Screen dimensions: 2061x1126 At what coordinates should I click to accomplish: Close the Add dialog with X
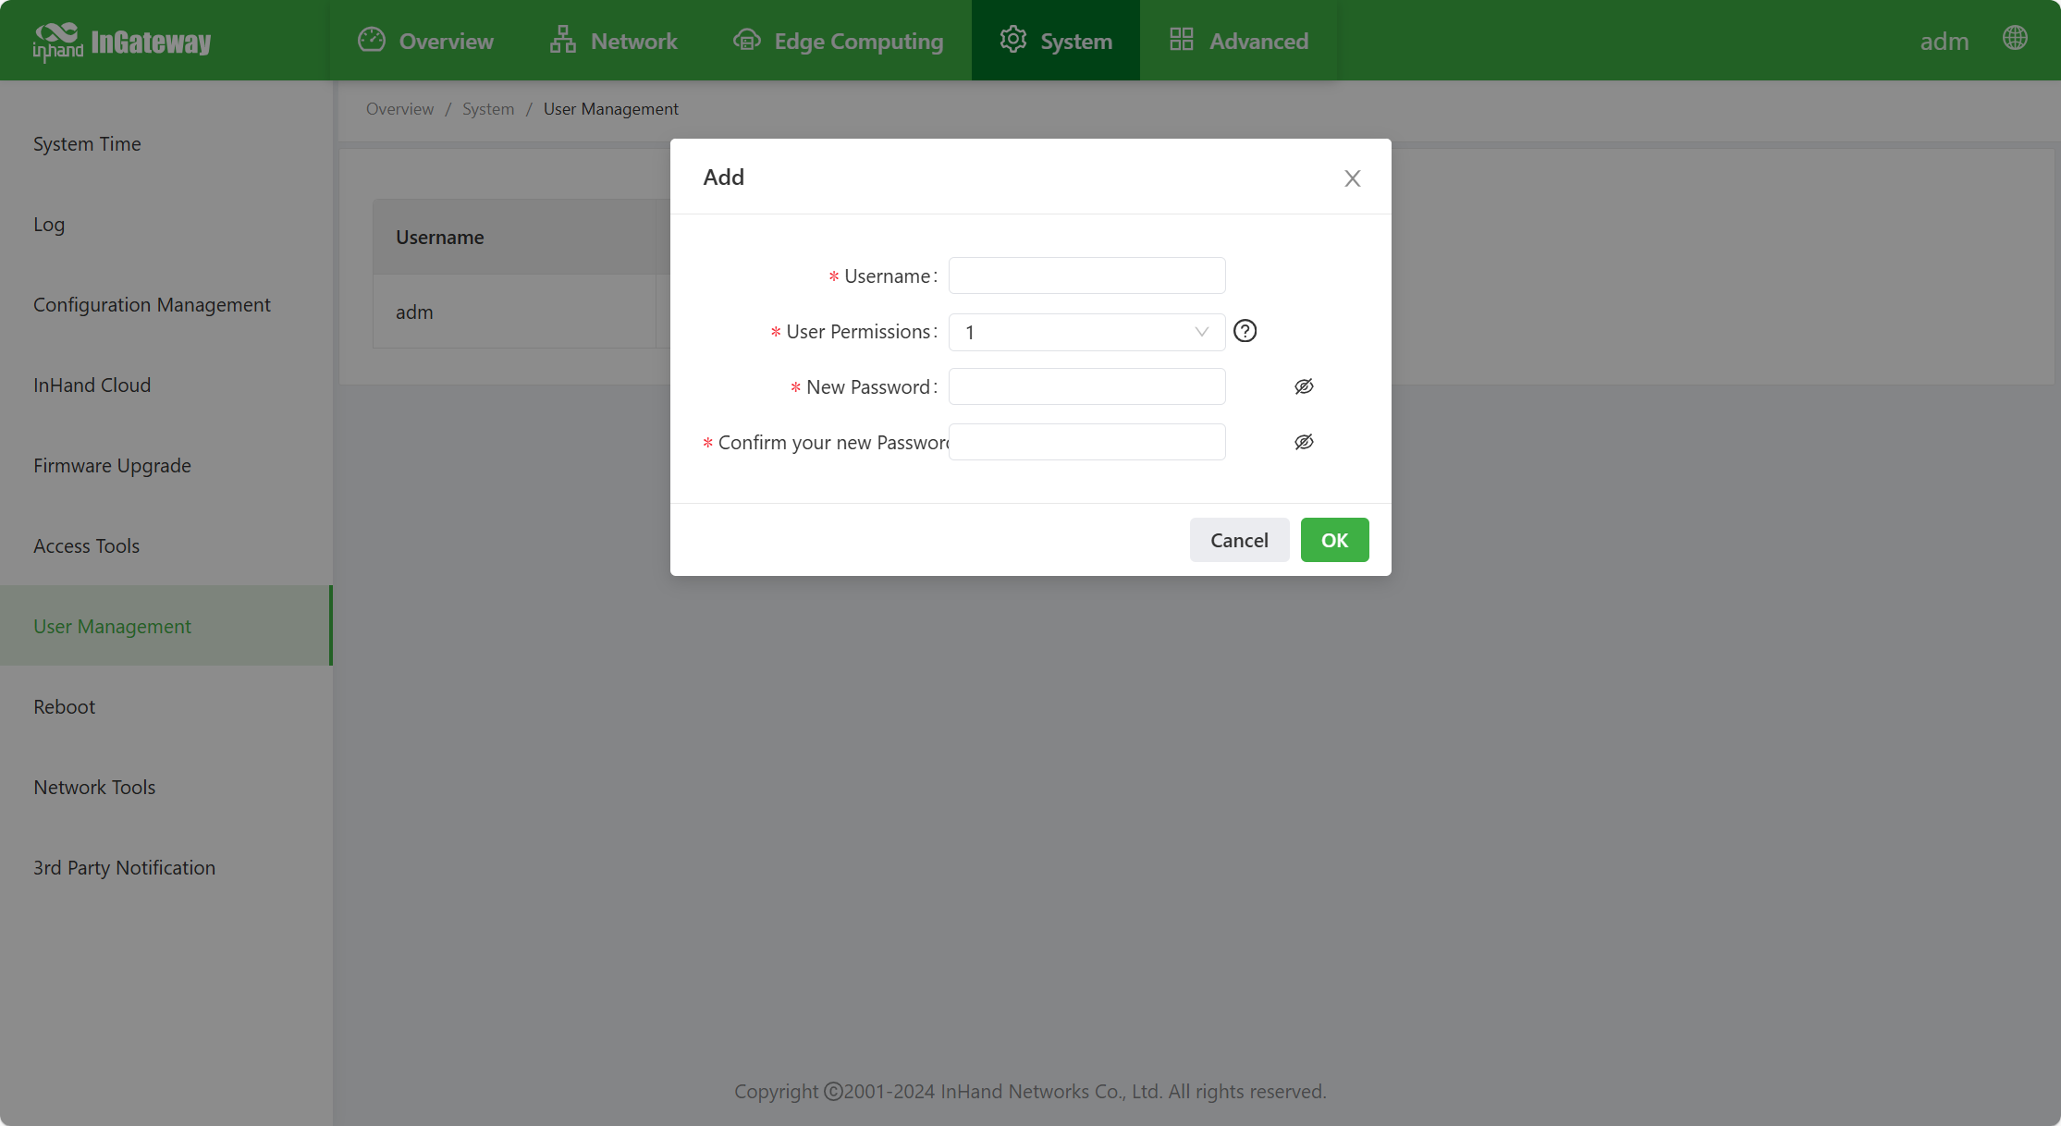point(1352,178)
